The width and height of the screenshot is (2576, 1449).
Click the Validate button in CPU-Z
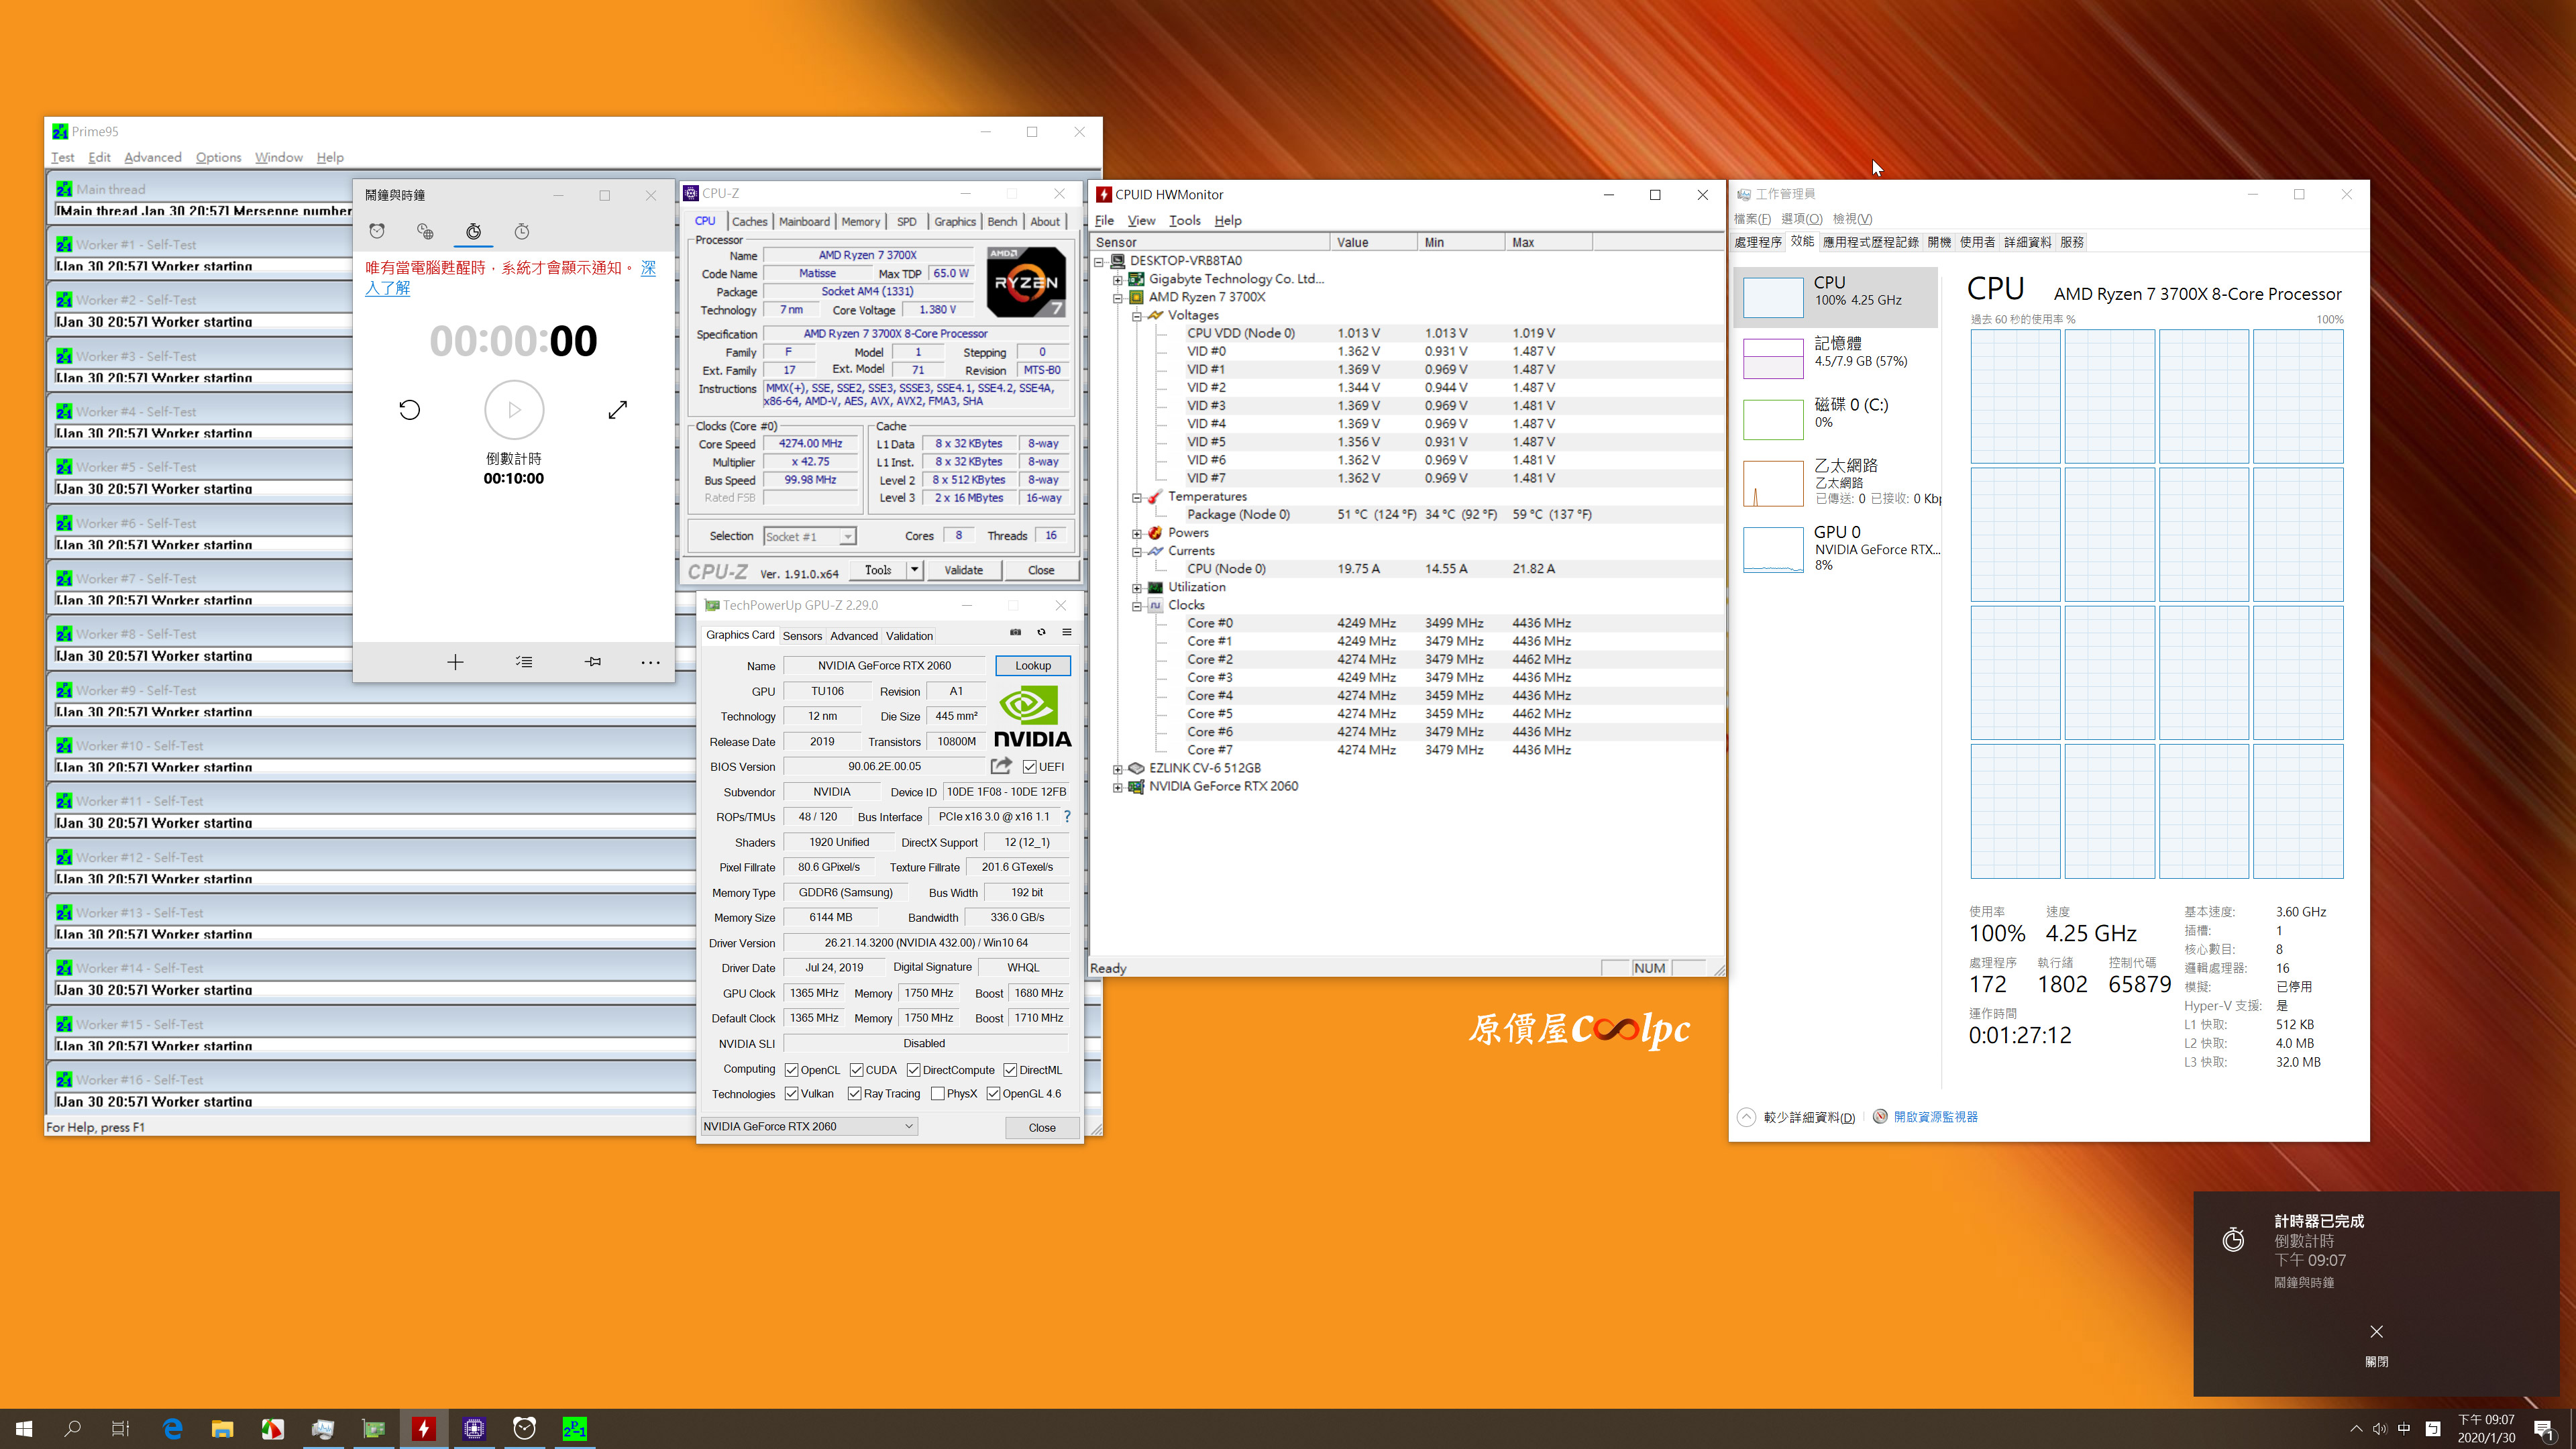coord(963,570)
